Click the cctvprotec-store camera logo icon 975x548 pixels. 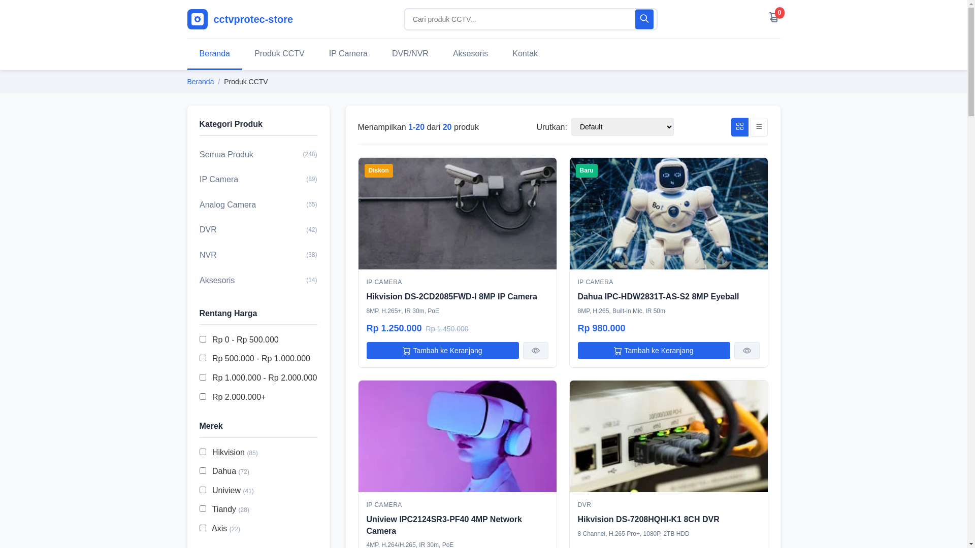[x=197, y=19]
